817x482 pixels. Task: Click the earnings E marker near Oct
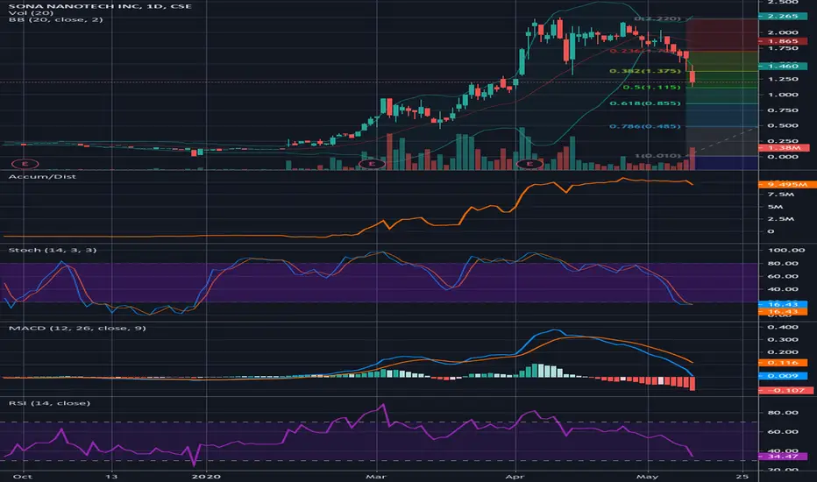(x=25, y=164)
